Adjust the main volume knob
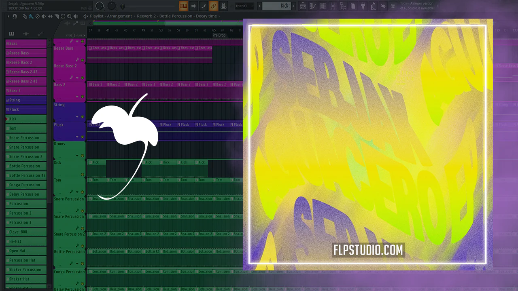The height and width of the screenshot is (291, 518). click(100, 6)
